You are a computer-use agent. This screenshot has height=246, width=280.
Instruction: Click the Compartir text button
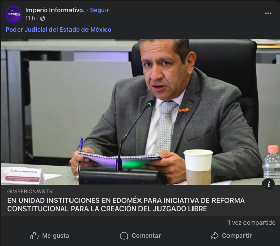(x=237, y=236)
